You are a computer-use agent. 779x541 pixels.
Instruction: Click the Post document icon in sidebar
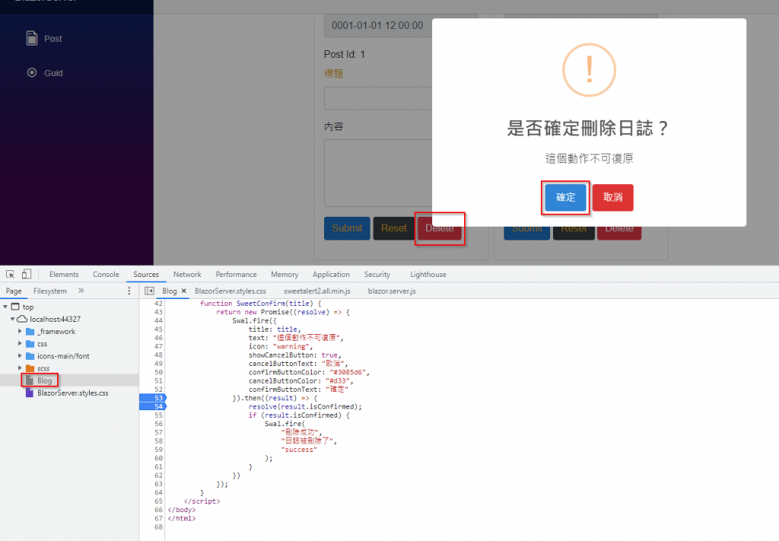tap(32, 38)
